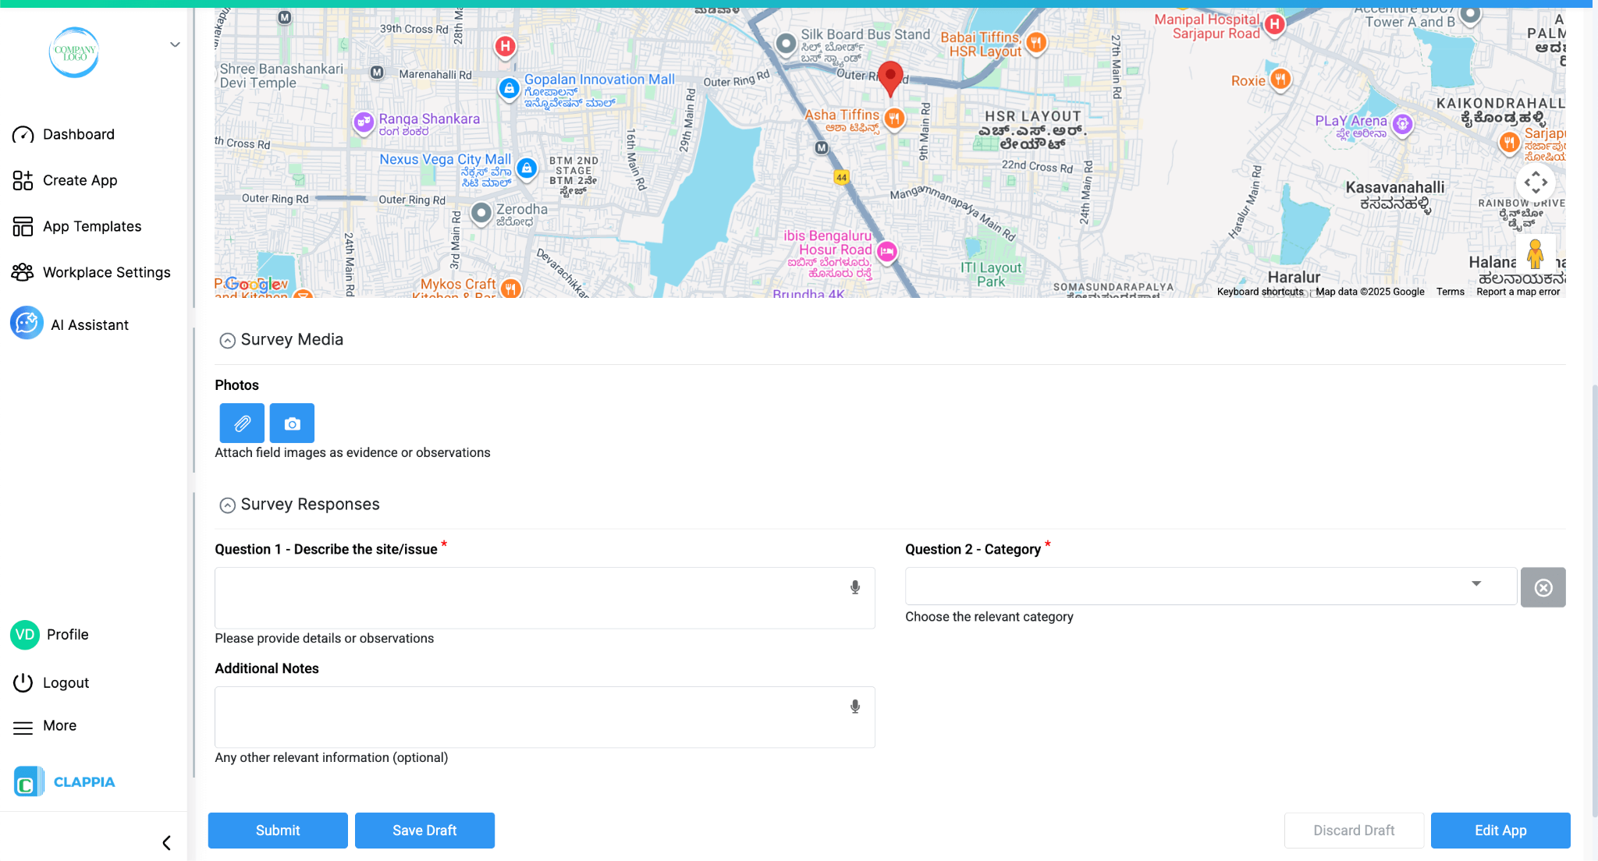Clear the Category selection with X icon
1598x861 pixels.
(1543, 587)
